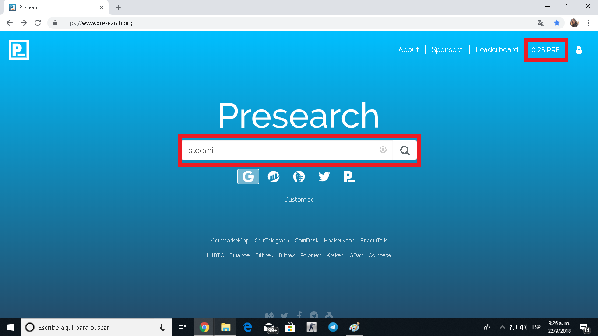598x336 pixels.
Task: Open the Windows Start menu
Action: [x=11, y=327]
